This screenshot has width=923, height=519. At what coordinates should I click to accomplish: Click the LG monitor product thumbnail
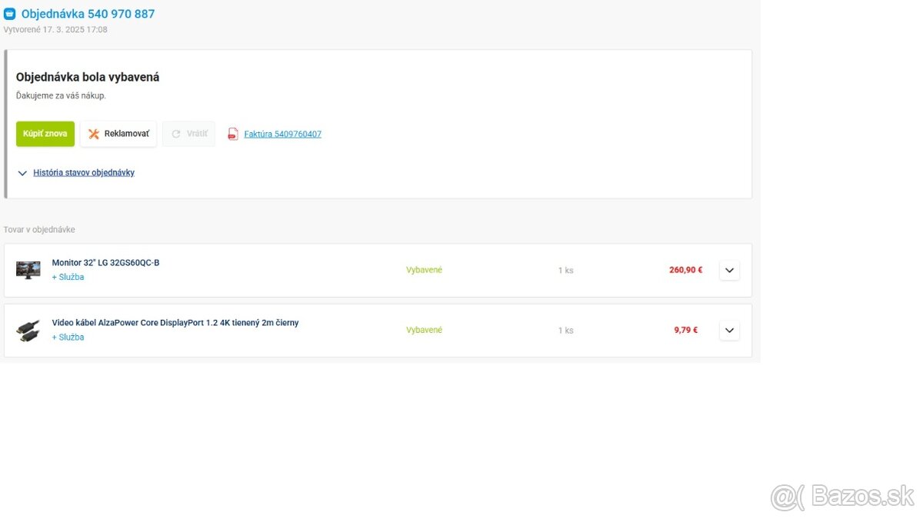tap(28, 270)
